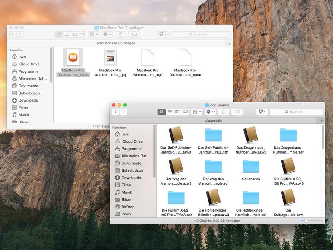Switch documents window to column view
This screenshot has width=333, height=250.
177,112
